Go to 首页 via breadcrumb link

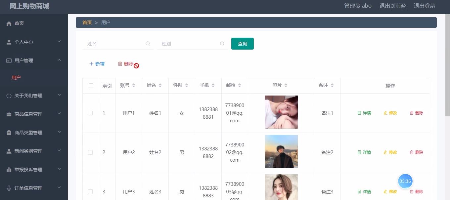(87, 22)
